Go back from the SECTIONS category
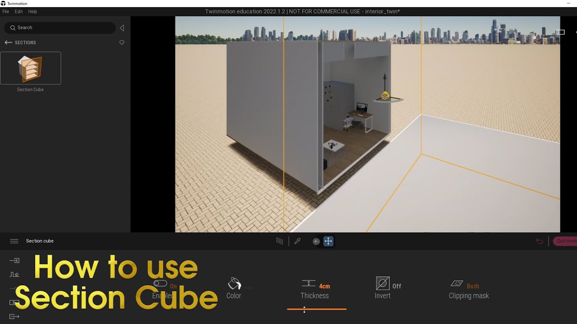577x324 pixels. (x=8, y=42)
